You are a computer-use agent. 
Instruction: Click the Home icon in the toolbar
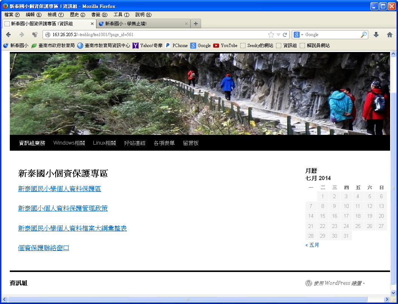tap(390, 35)
